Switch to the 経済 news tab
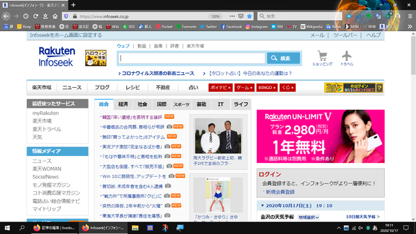 (x=123, y=104)
